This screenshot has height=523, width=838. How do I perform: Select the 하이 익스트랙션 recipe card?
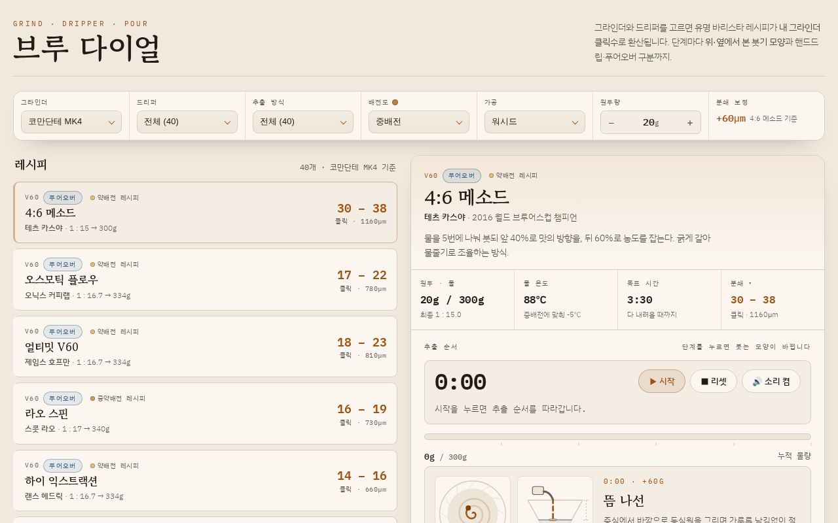[x=205, y=481]
